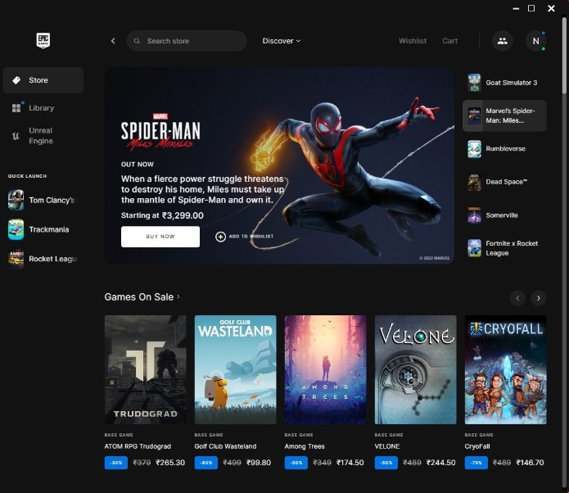This screenshot has height=493, width=569.
Task: Click the Marvel's Spider-Man Miles thumbnail icon
Action: click(474, 115)
